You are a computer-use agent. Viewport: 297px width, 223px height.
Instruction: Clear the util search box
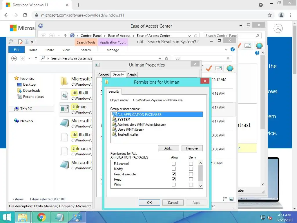click(x=228, y=58)
